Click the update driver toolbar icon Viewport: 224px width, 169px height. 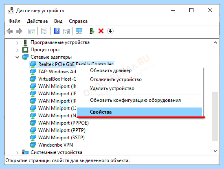pyautogui.click(x=92, y=31)
